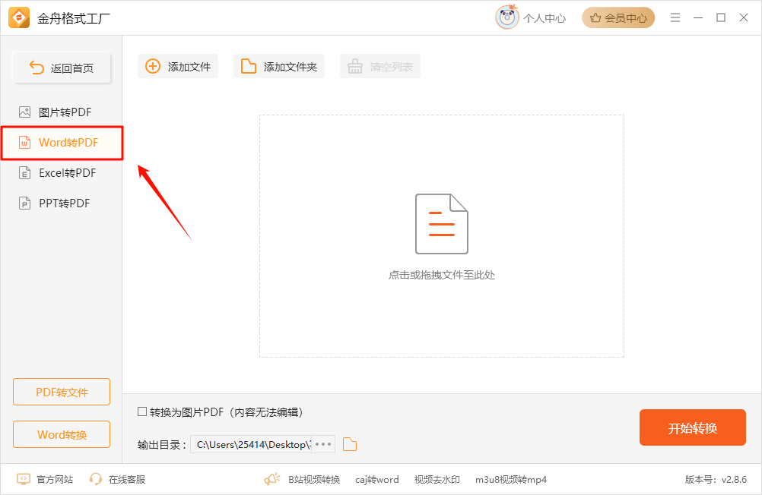
Task: Open the m3u8视频转mp4 link
Action: (x=511, y=480)
